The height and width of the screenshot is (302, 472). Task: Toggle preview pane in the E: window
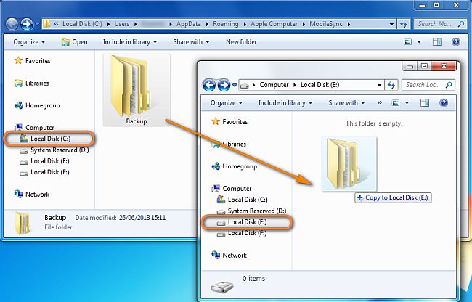(x=425, y=103)
